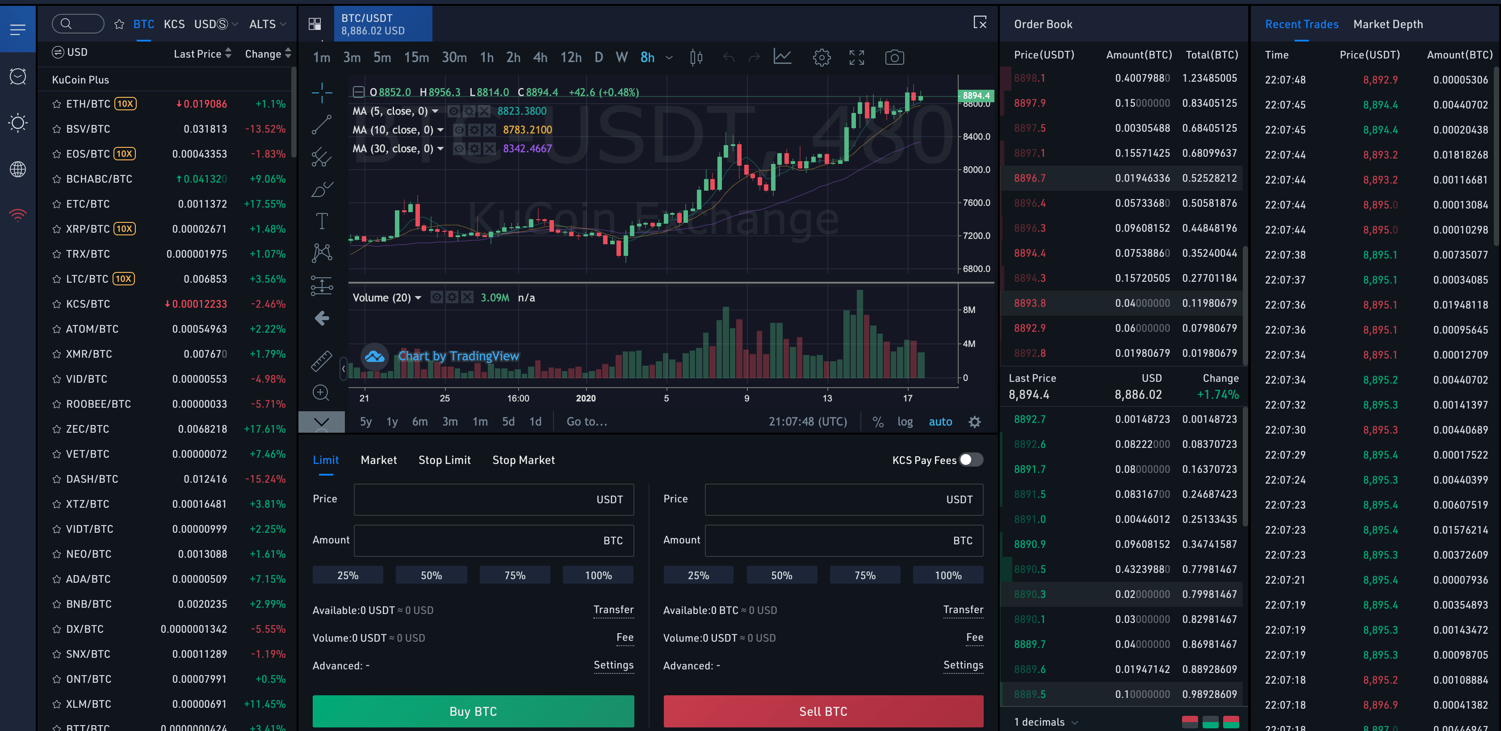This screenshot has height=731, width=1501.
Task: Select the text annotation tool
Action: 322,221
